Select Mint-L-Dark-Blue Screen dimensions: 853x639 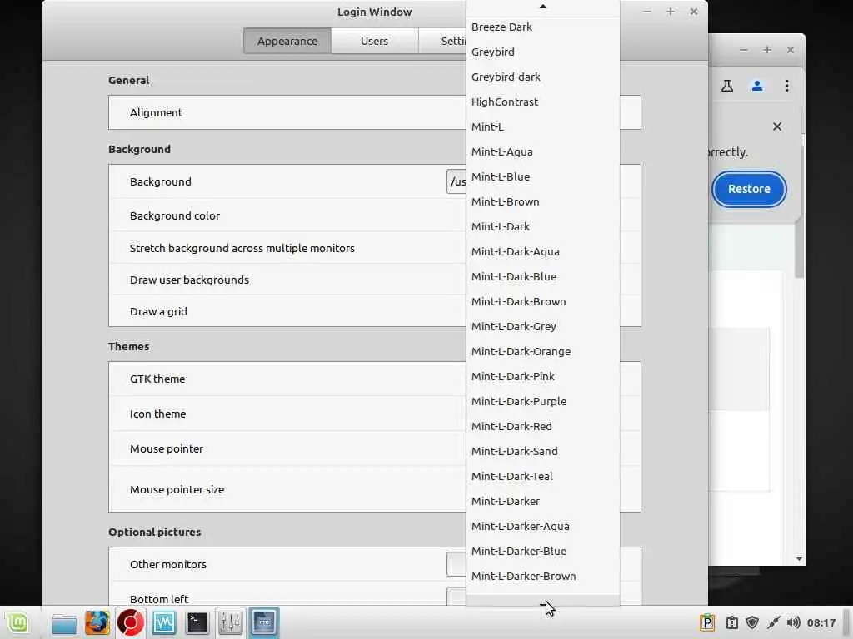click(x=543, y=277)
